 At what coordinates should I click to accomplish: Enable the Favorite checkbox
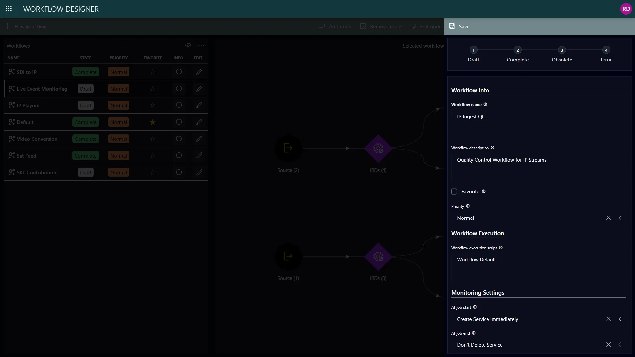454,192
